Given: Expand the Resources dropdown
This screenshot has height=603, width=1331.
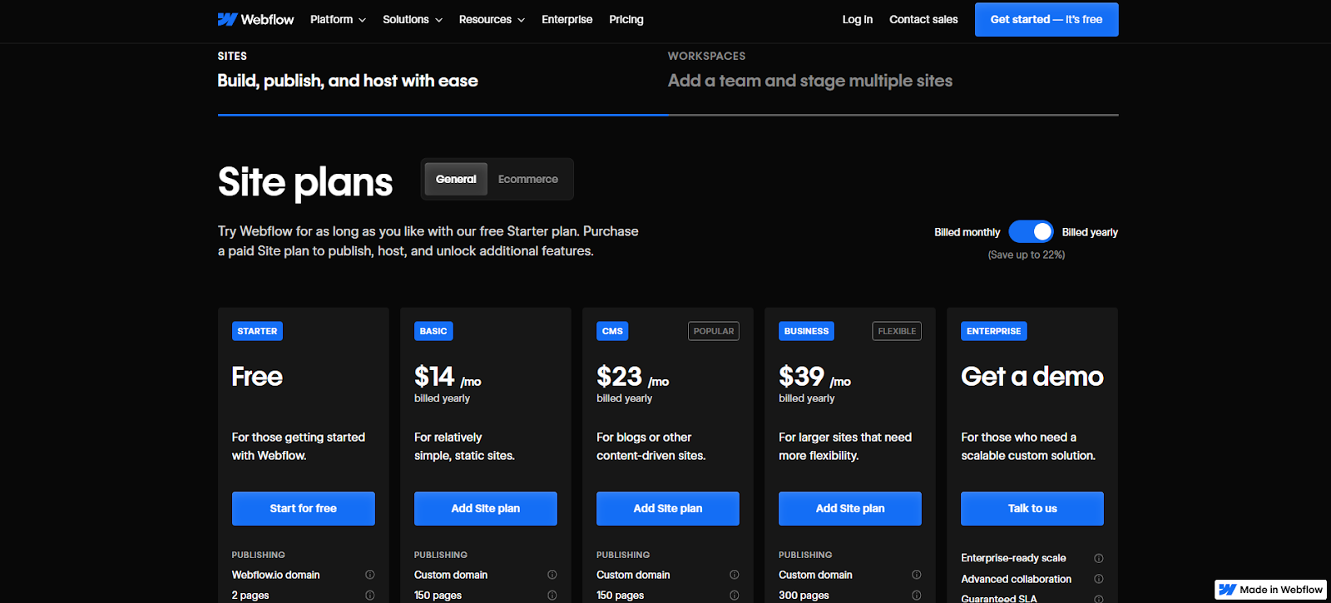Looking at the screenshot, I should tap(492, 19).
